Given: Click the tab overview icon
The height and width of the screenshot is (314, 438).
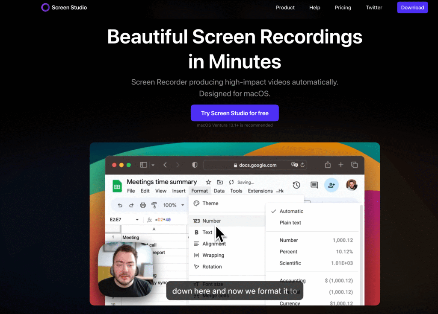Looking at the screenshot, I should tap(355, 165).
